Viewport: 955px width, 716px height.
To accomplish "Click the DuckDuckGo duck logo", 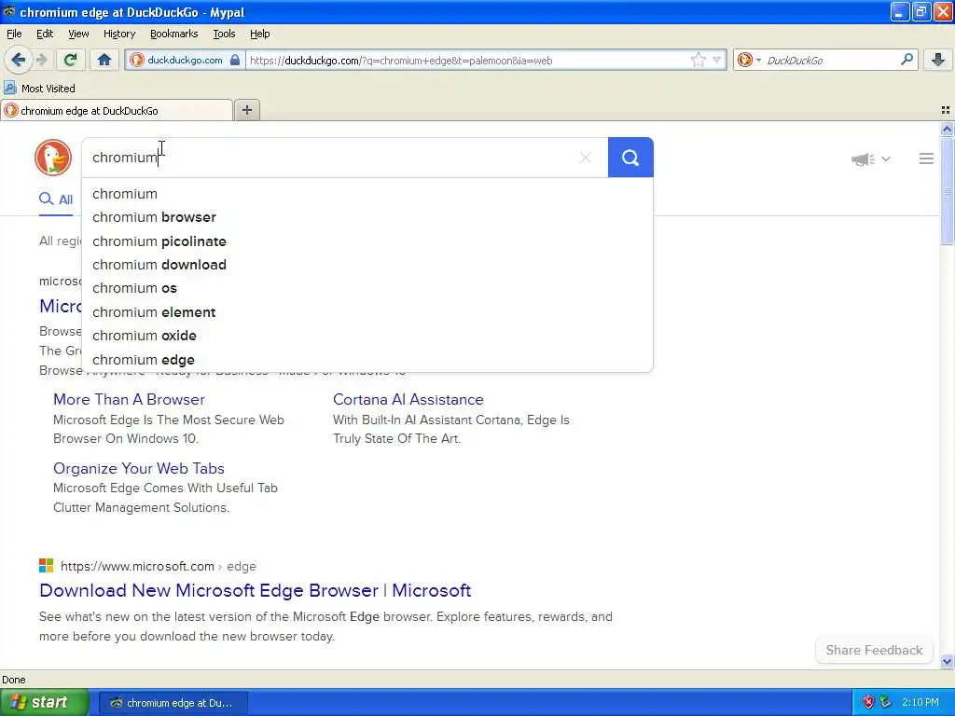I will pos(53,157).
